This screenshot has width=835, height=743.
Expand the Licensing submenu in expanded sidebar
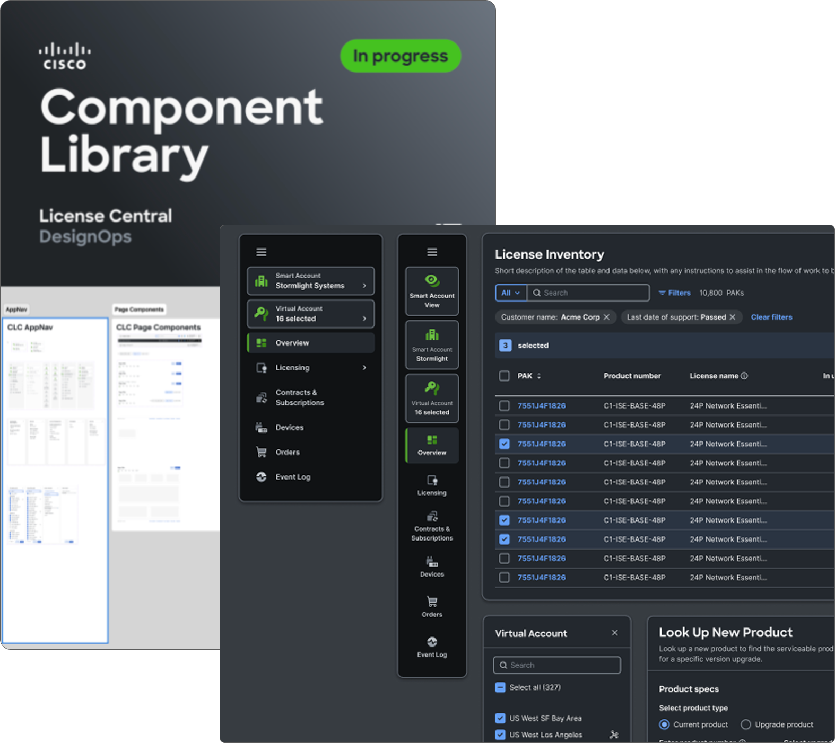[x=364, y=367]
